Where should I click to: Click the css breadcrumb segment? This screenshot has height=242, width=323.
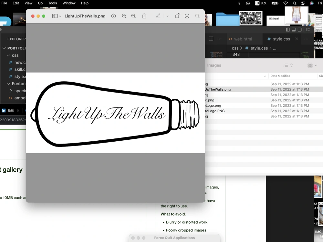(x=235, y=48)
